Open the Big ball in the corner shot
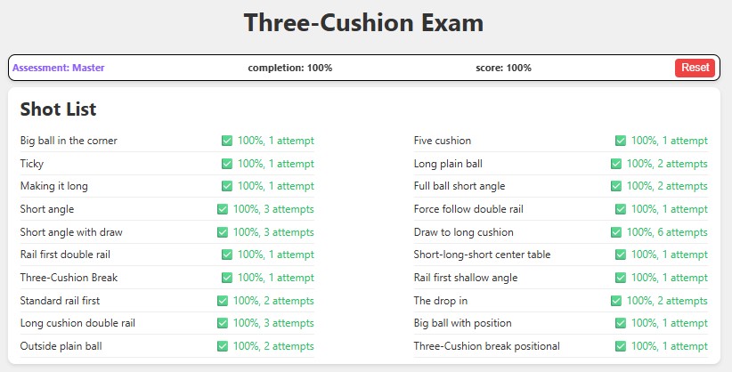 (69, 141)
